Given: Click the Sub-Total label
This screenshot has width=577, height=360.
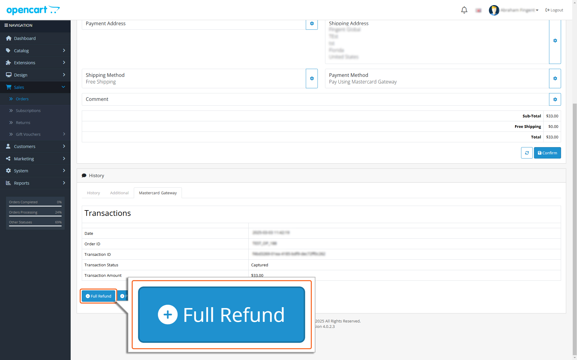Looking at the screenshot, I should coord(532,116).
